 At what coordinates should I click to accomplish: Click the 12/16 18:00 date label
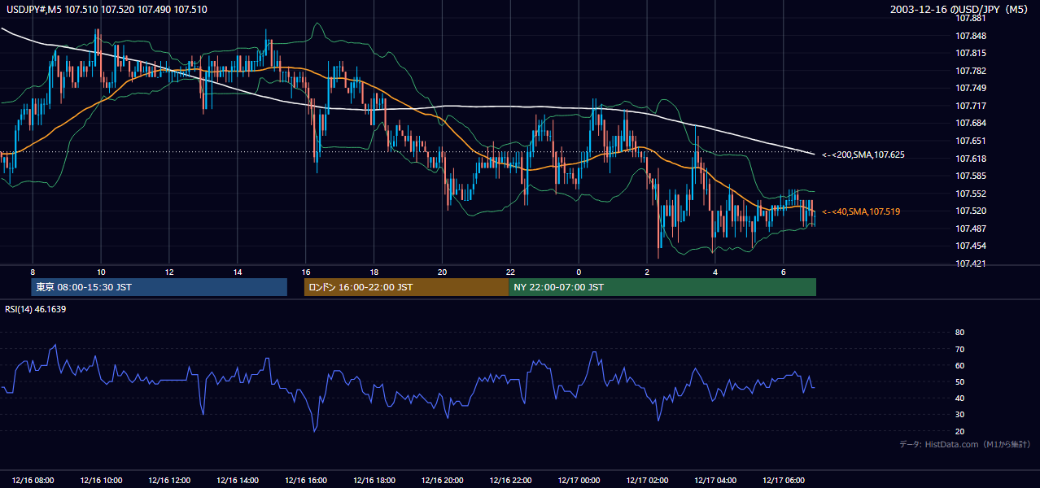point(374,480)
